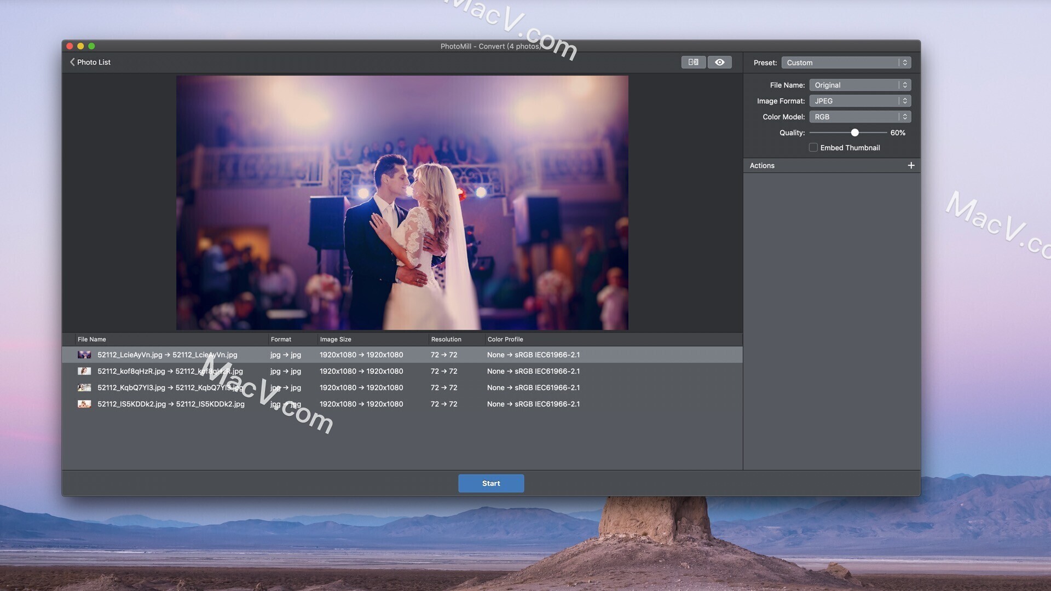
Task: Click the stepper arrows on Image Format field
Action: [x=904, y=101]
